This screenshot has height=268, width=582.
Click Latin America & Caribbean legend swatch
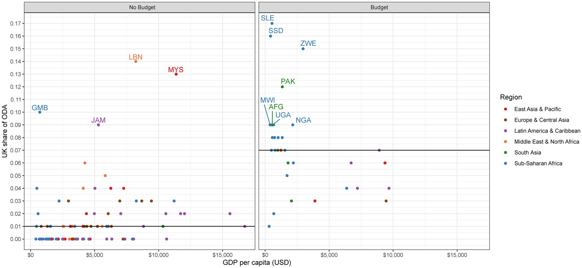pyautogui.click(x=505, y=131)
